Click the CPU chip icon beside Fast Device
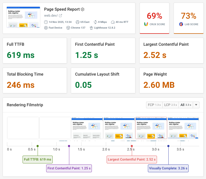206x179 pixels. coord(46,28)
